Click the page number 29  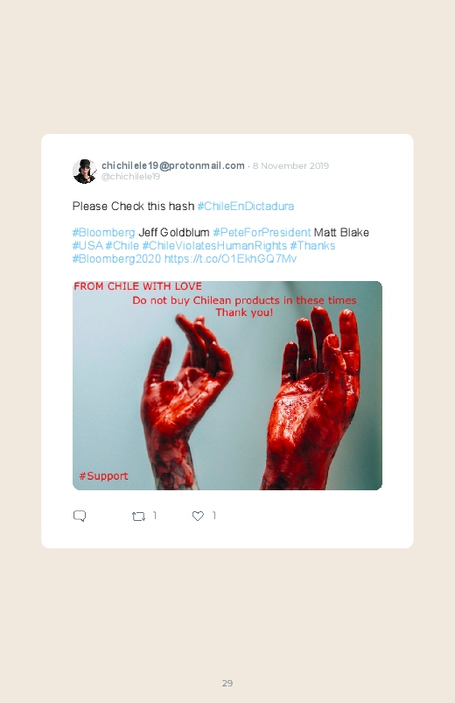tap(227, 683)
